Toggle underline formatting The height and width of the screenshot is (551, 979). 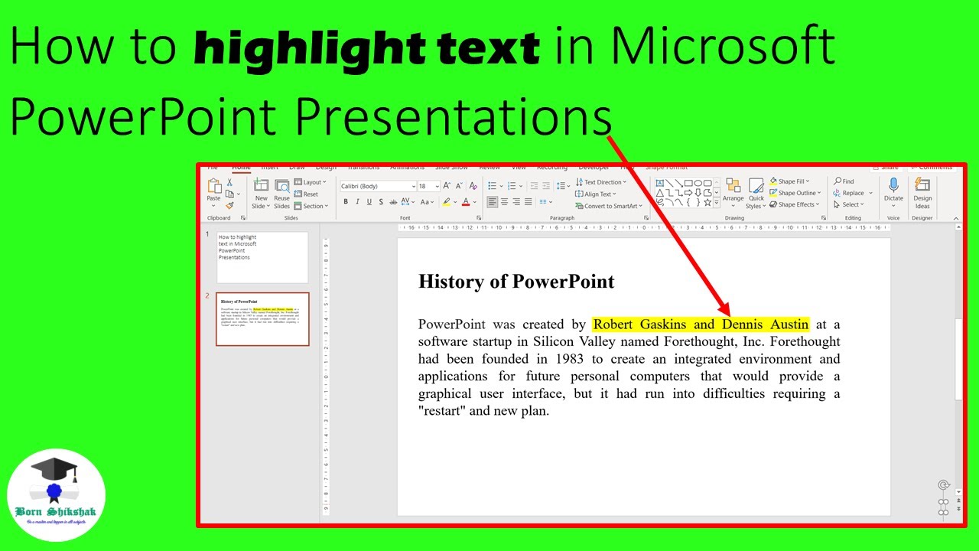click(369, 202)
